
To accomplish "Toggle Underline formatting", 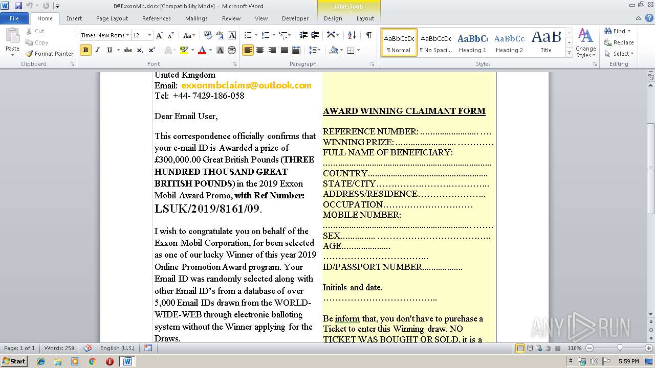I will [110, 50].
